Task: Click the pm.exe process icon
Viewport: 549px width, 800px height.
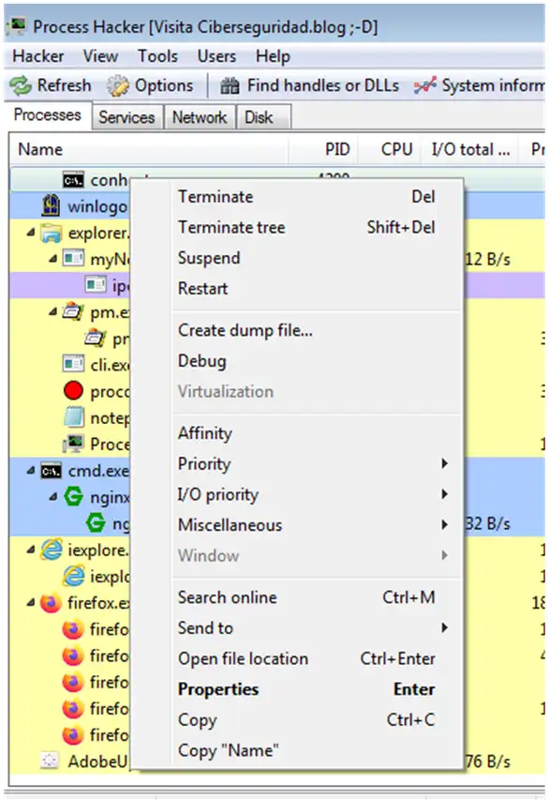Action: click(x=73, y=311)
